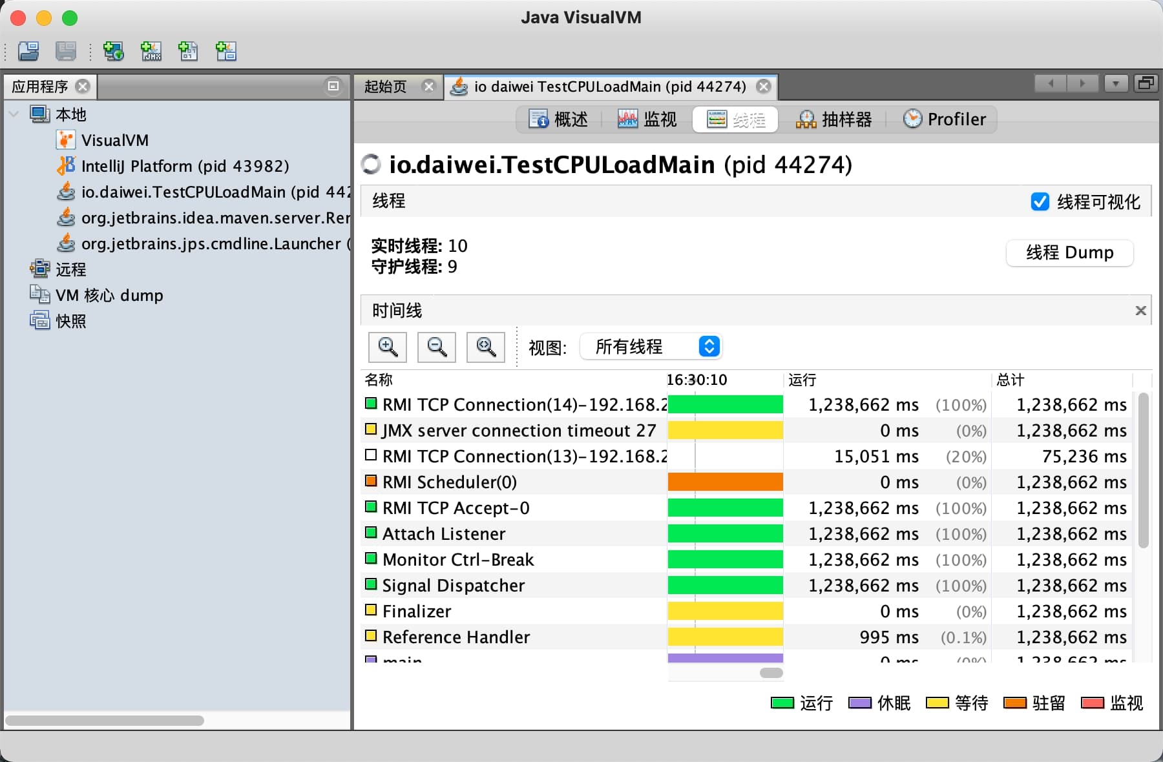Select RMI TCP Connection(14) thread row

(746, 405)
